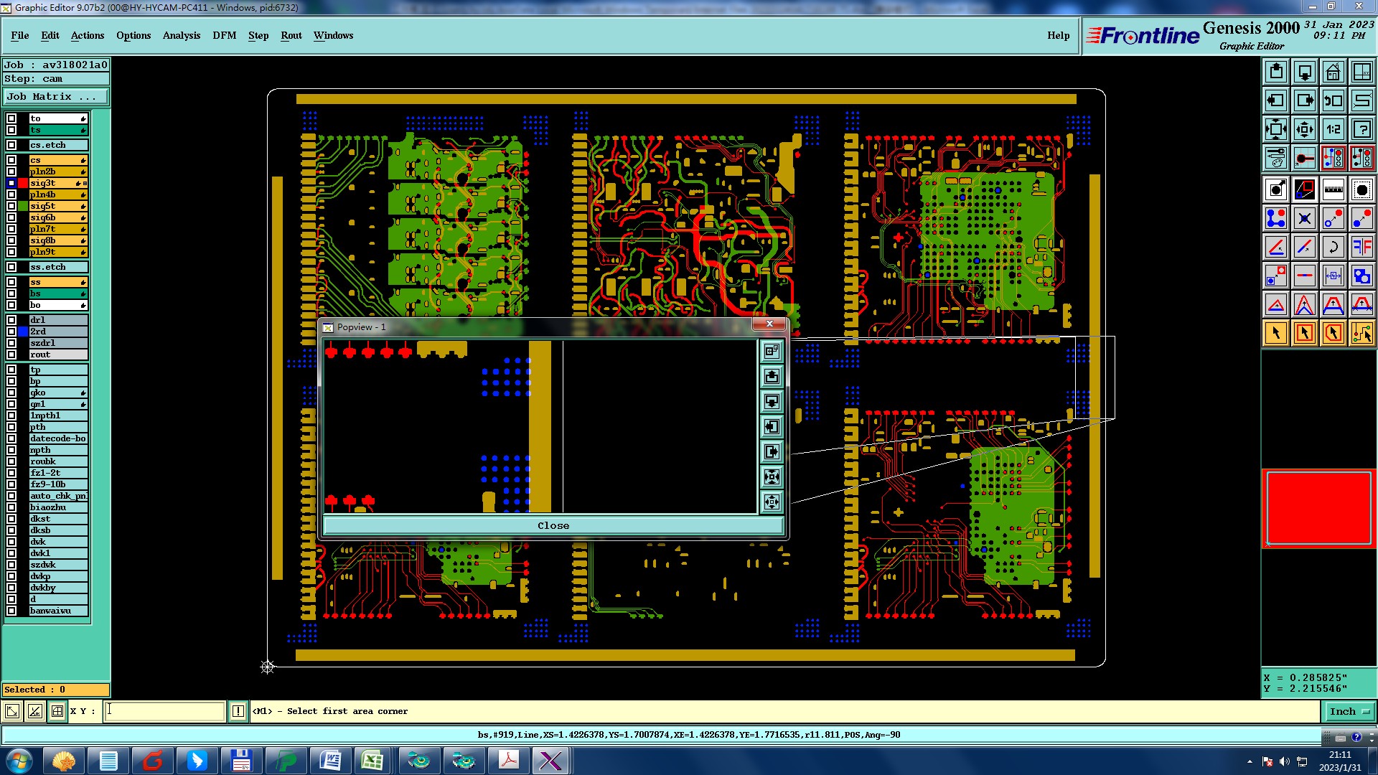Open the Inch units dropdown
Image resolution: width=1378 pixels, height=775 pixels.
(x=1349, y=711)
